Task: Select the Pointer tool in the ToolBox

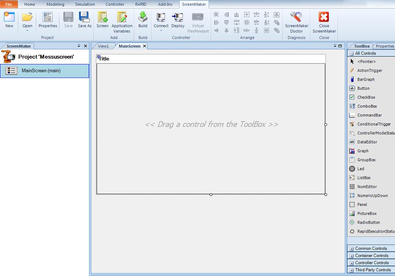Action: (366, 61)
